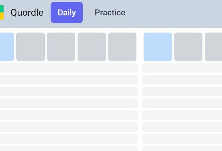Click the right board's second empty guess row

[x=182, y=80]
